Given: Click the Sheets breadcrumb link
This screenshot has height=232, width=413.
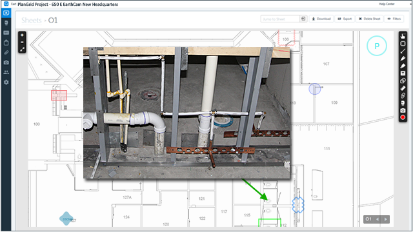Looking at the screenshot, I should (32, 20).
